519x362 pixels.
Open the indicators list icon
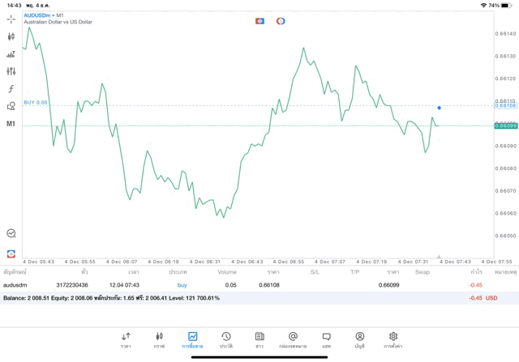tap(11, 54)
